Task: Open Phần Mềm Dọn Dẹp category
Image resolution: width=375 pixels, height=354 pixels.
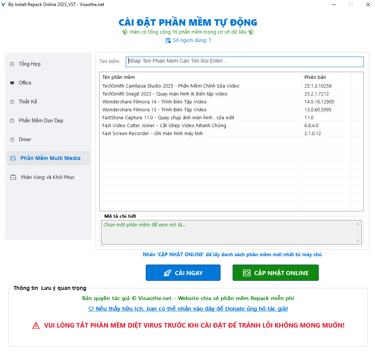Action: (x=48, y=121)
